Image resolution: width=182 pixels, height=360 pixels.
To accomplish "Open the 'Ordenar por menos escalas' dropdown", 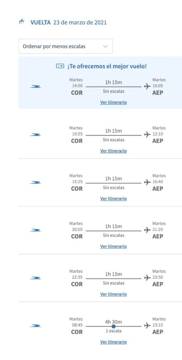I will tap(65, 46).
